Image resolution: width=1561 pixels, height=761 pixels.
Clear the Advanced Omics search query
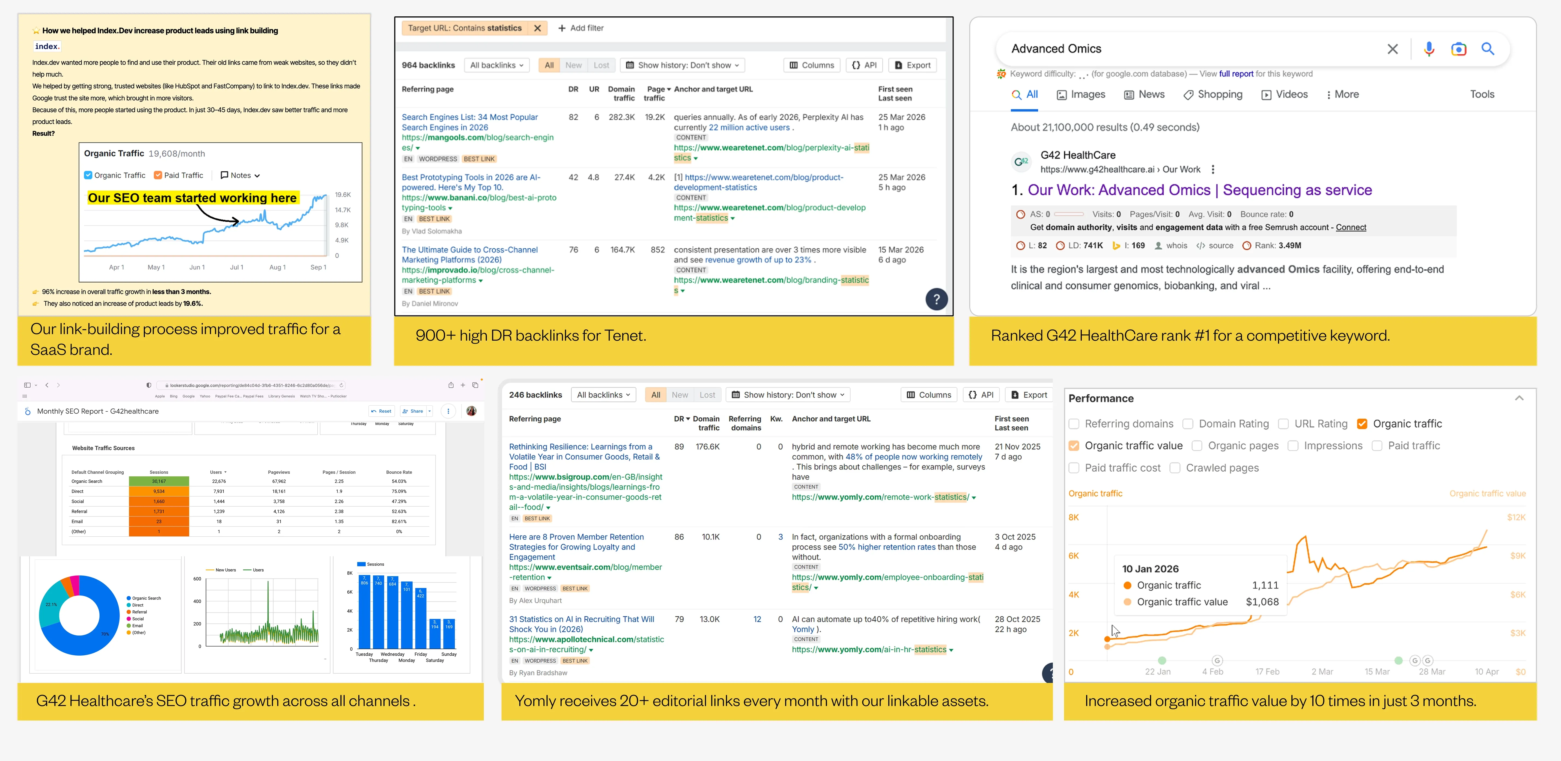(x=1393, y=49)
